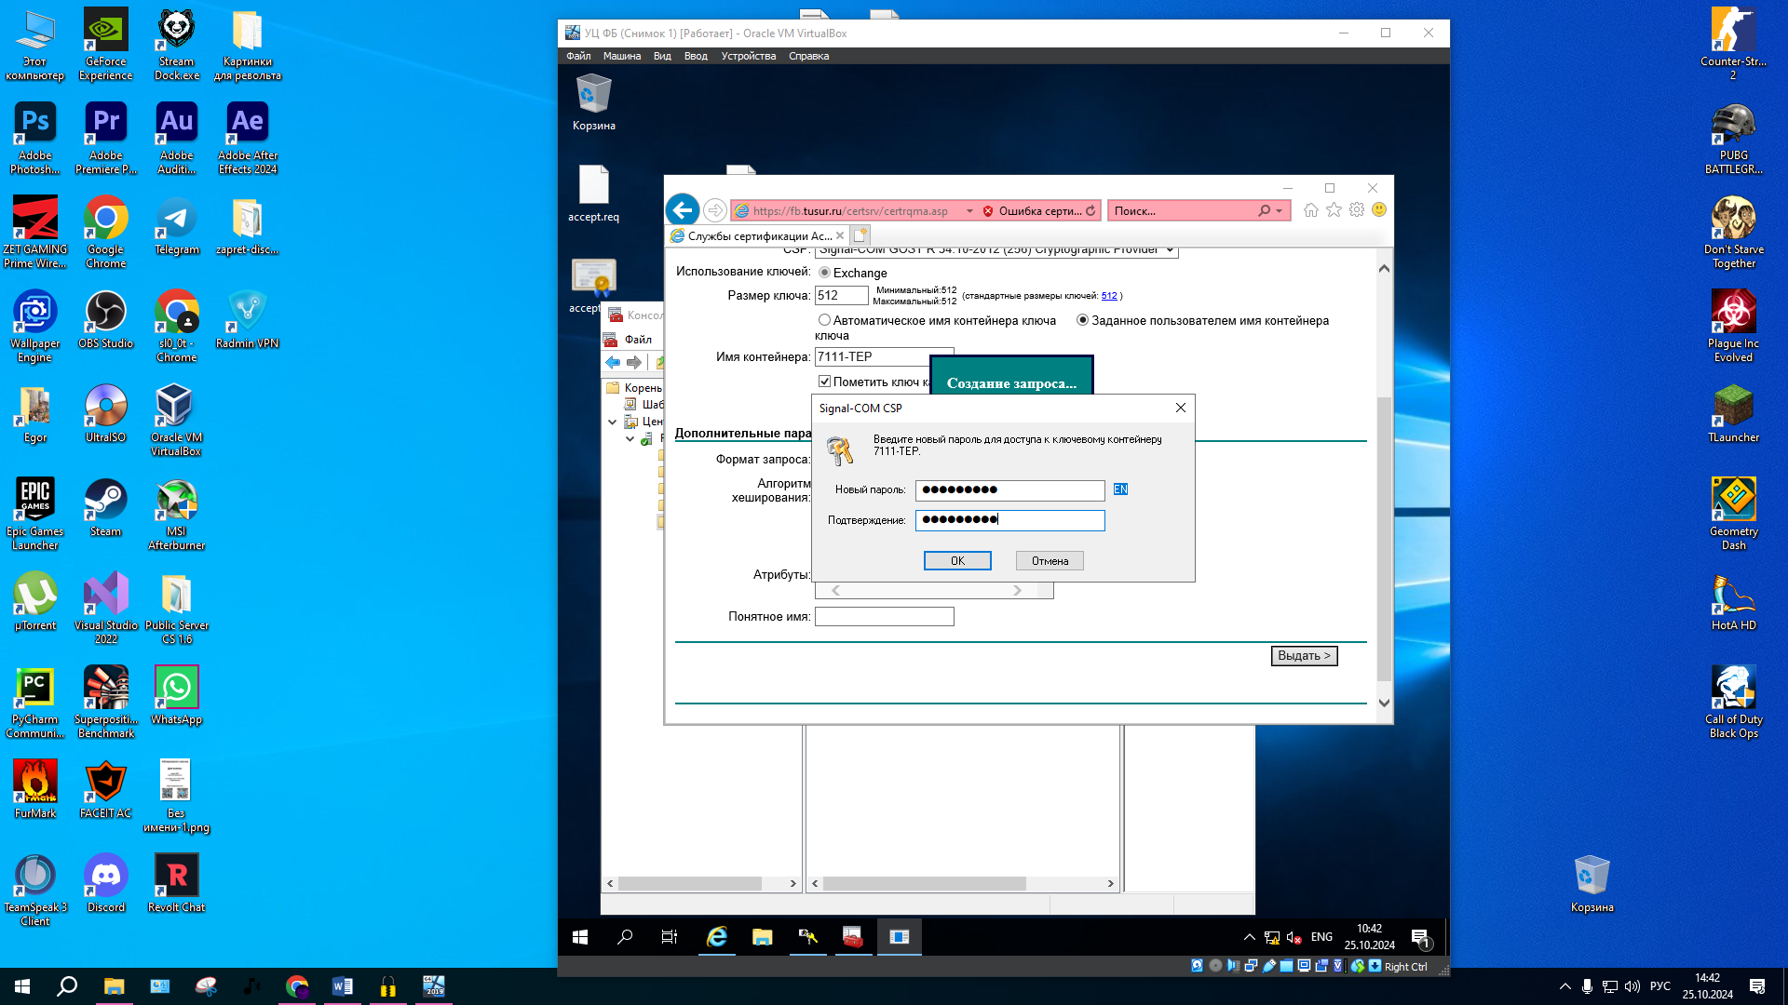Open the VirtualBox Вид menu
The width and height of the screenshot is (1788, 1005).
pyautogui.click(x=662, y=56)
